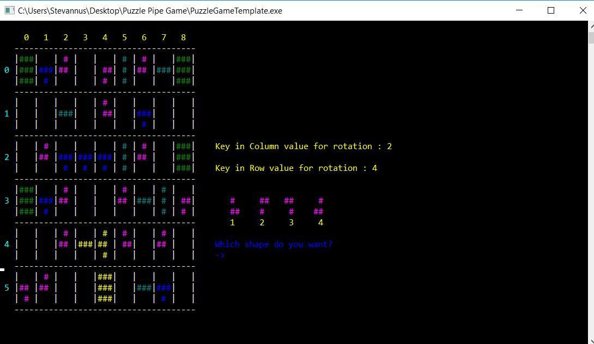594x344 pixels.
Task: Click the cyan row label '1'
Action: (x=7, y=114)
